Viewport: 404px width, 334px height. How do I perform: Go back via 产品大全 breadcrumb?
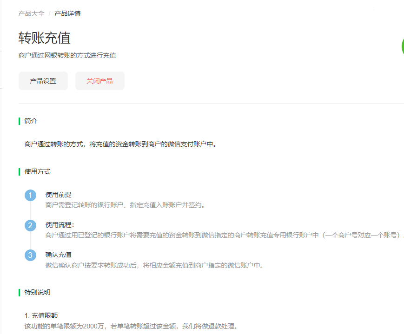[x=31, y=13]
